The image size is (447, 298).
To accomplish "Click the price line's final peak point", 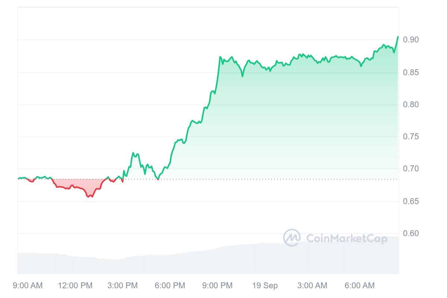I will 398,37.
